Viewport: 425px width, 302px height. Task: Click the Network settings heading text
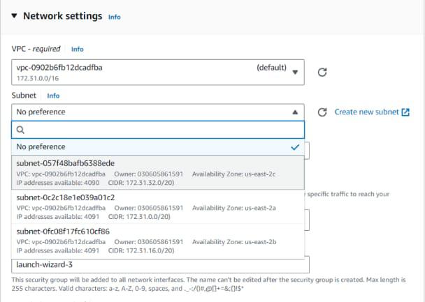(x=62, y=16)
